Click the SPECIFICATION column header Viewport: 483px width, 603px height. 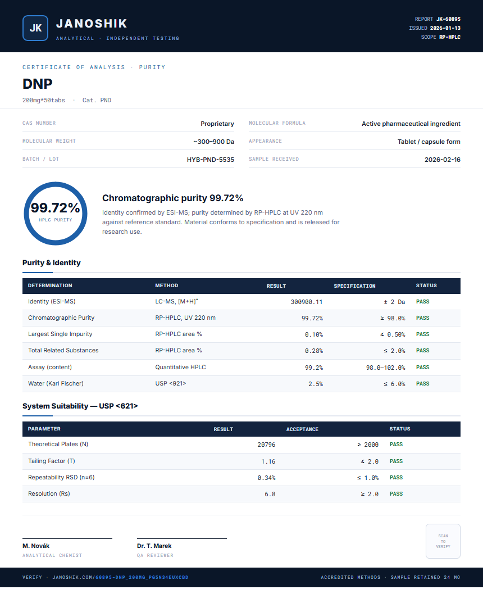click(354, 286)
